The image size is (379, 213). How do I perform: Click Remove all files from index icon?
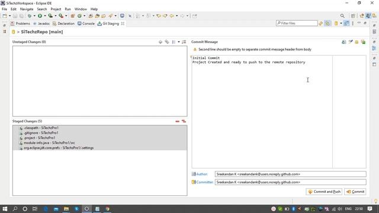(x=184, y=121)
